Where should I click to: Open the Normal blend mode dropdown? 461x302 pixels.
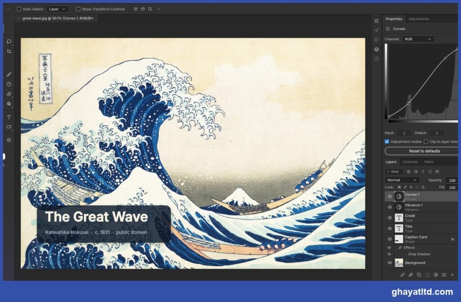(402, 180)
